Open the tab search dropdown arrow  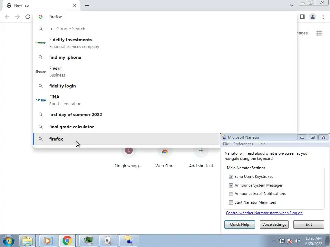[291, 5]
